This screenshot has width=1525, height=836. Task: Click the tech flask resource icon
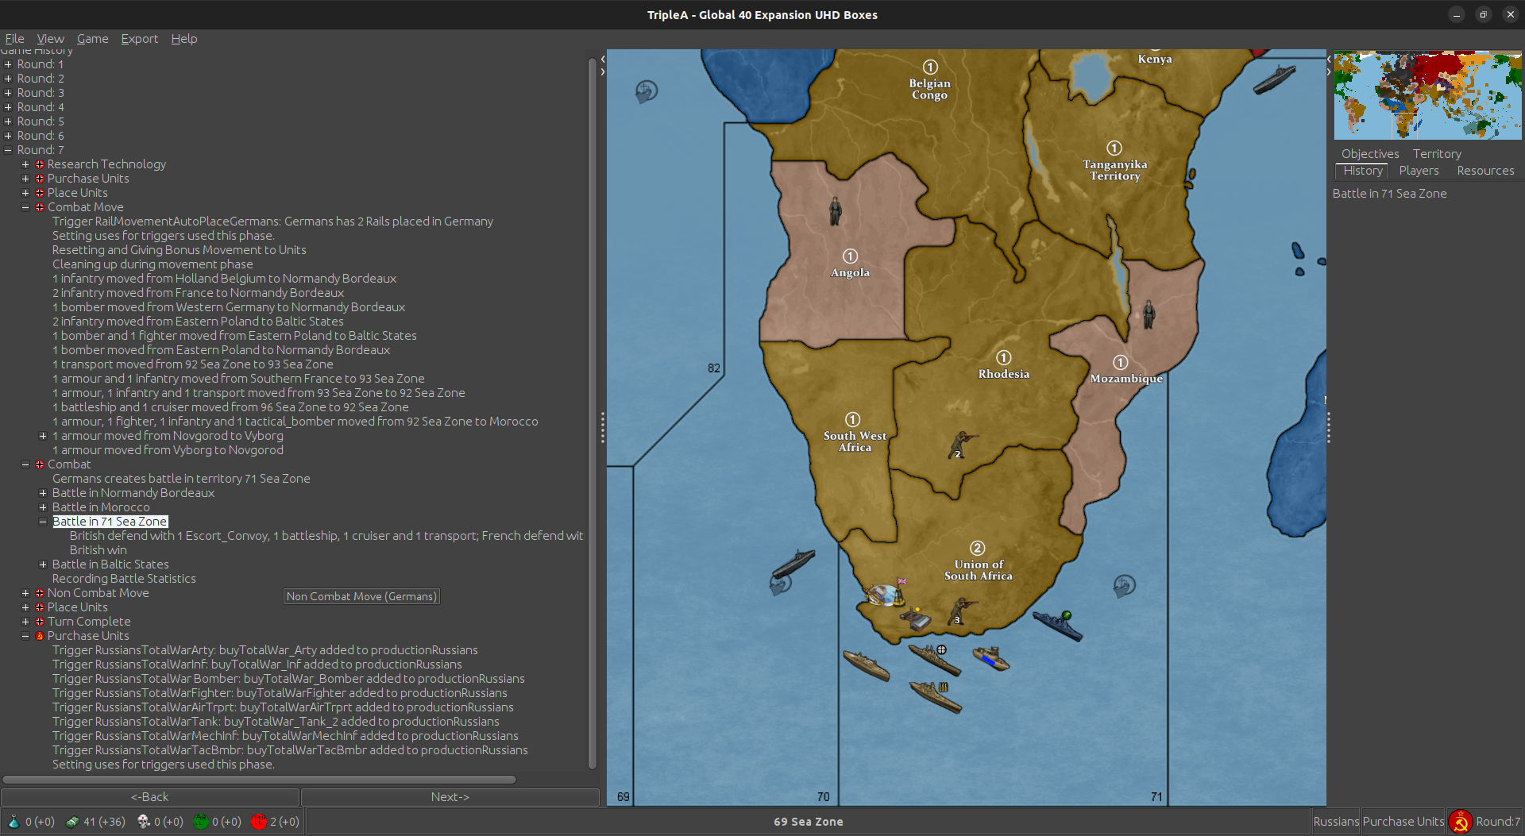(x=14, y=822)
